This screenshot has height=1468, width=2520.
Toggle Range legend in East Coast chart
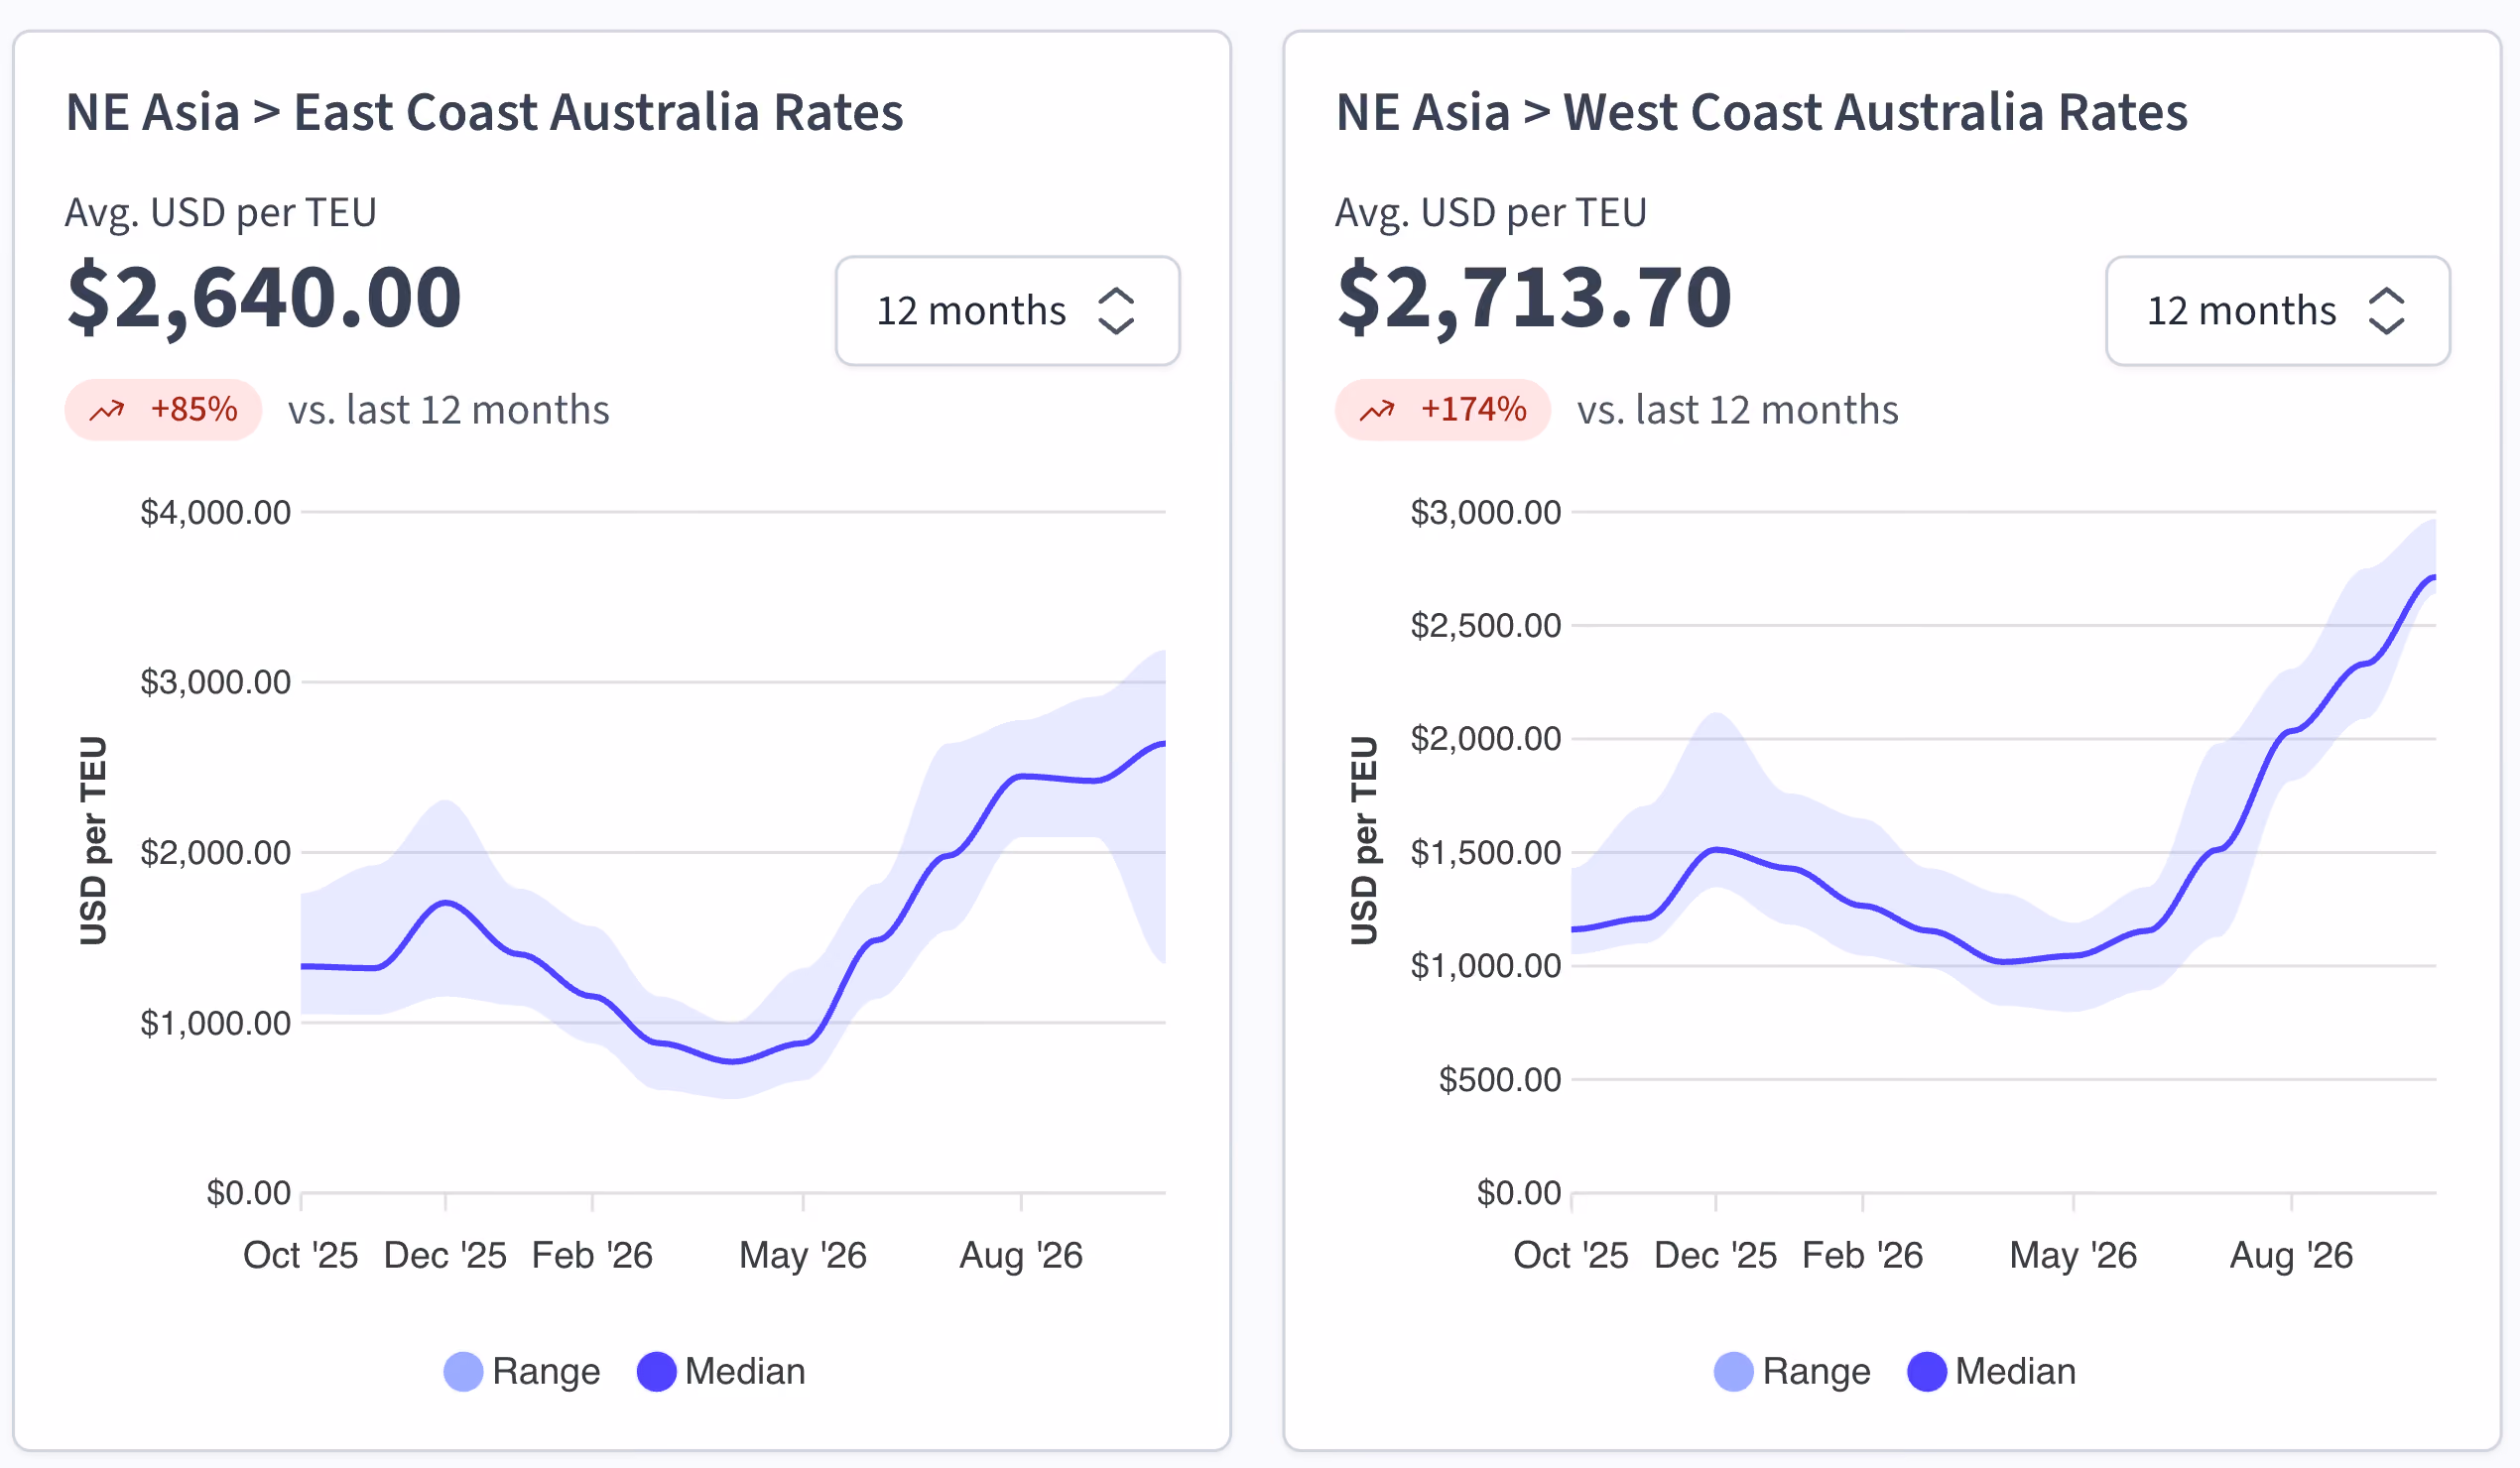click(x=521, y=1371)
